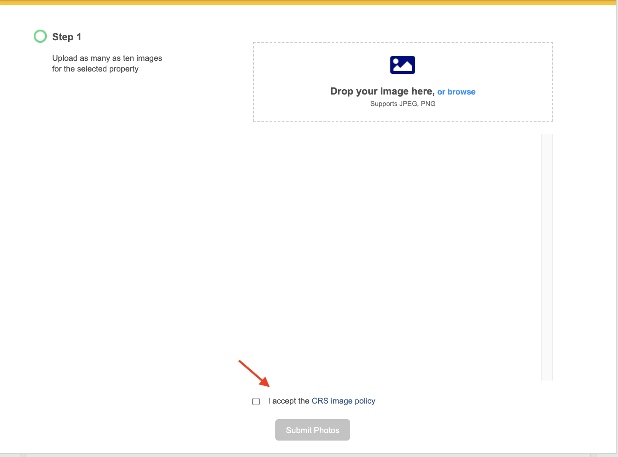Click the image list vertical scrollbar track
618x457 pixels.
point(547,257)
